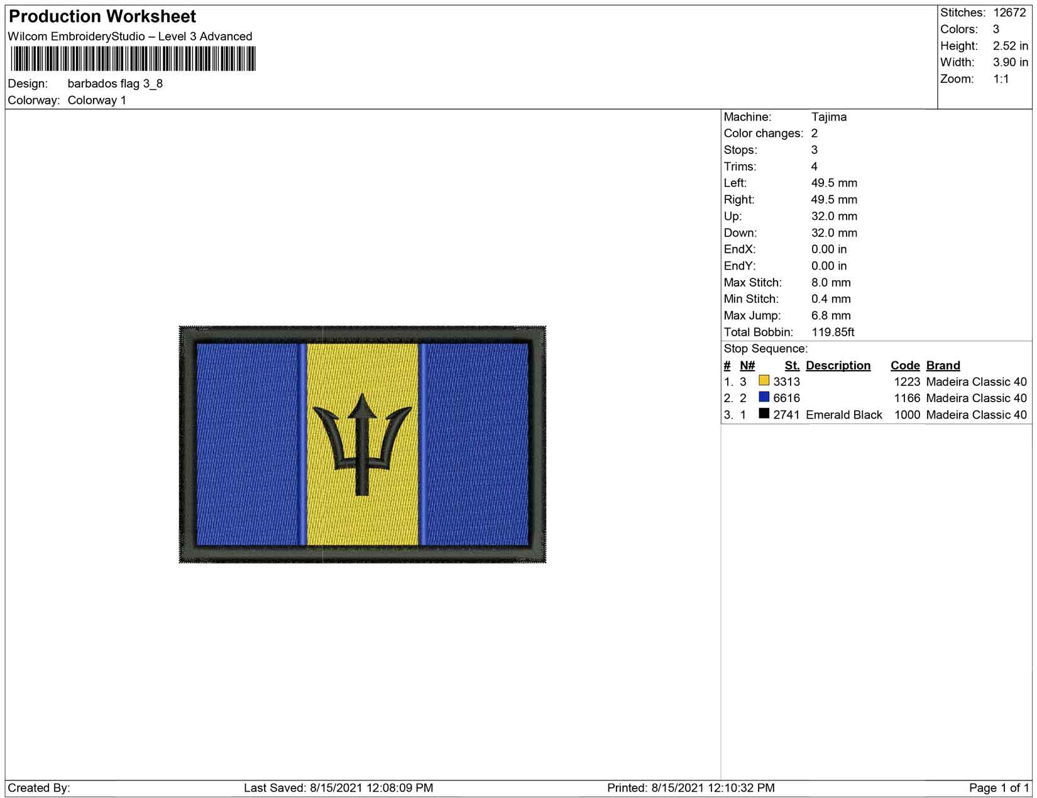The width and height of the screenshot is (1037, 798).
Task: Select the Zoom value "1:1"
Action: point(1001,79)
